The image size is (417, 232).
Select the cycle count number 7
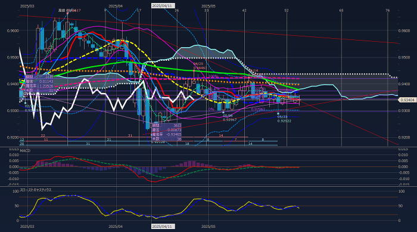(x=236, y=140)
